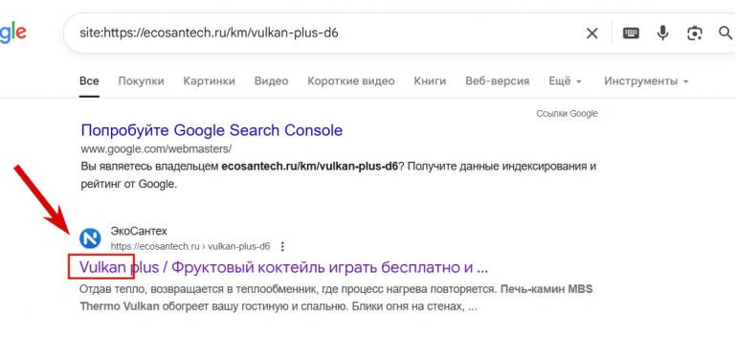The height and width of the screenshot is (361, 735).
Task: Go to the Книги tab
Action: 430,81
